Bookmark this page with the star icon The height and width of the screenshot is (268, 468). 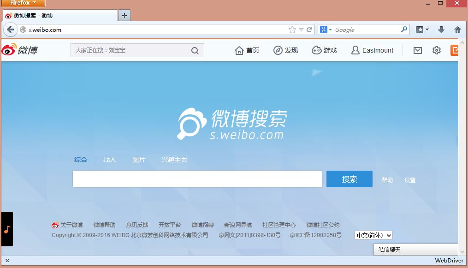pos(292,30)
